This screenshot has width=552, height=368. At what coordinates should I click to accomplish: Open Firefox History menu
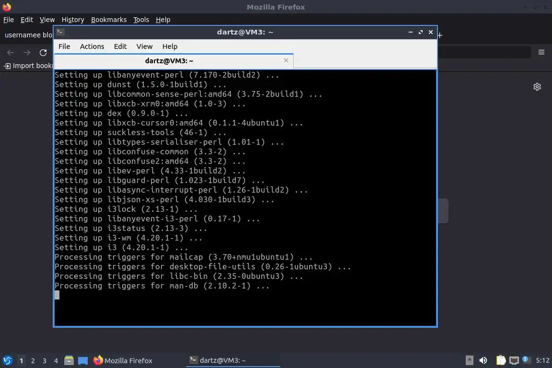pos(73,20)
